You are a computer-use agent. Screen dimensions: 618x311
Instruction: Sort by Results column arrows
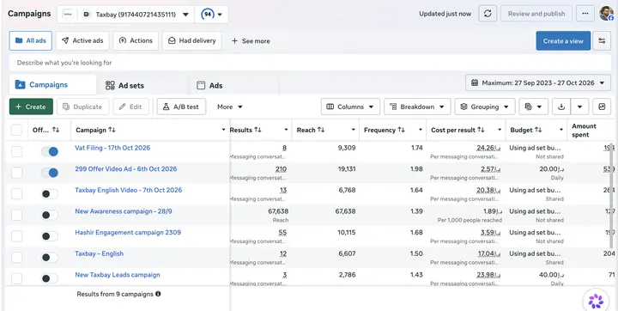(257, 130)
